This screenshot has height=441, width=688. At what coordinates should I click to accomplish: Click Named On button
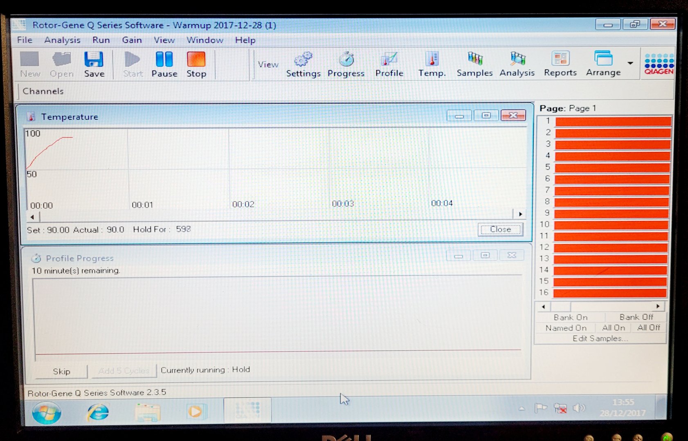566,328
